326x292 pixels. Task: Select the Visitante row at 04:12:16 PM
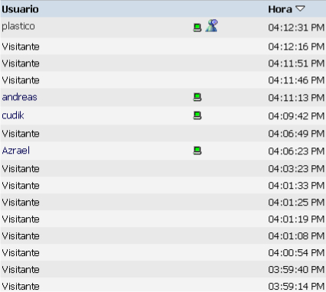[x=163, y=47]
